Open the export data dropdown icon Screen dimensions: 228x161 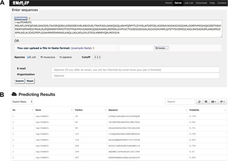[x=222, y=102]
